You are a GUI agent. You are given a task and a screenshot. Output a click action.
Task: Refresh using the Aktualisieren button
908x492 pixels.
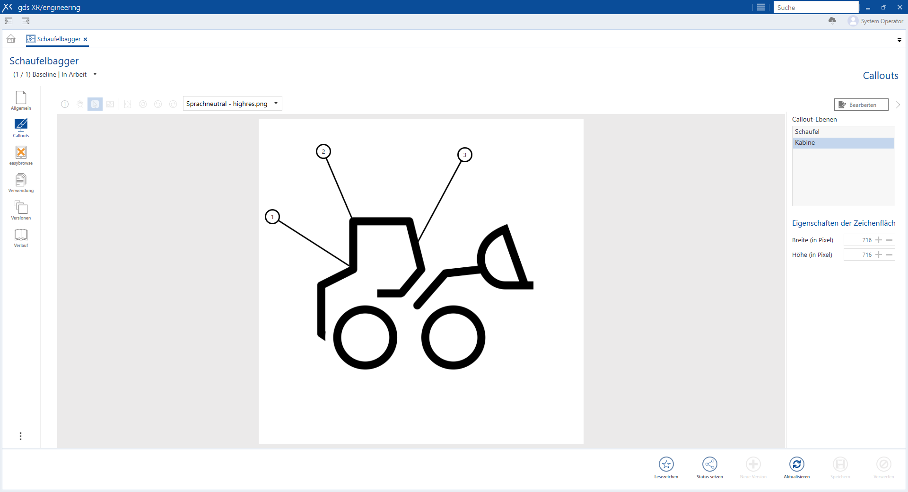(x=796, y=465)
